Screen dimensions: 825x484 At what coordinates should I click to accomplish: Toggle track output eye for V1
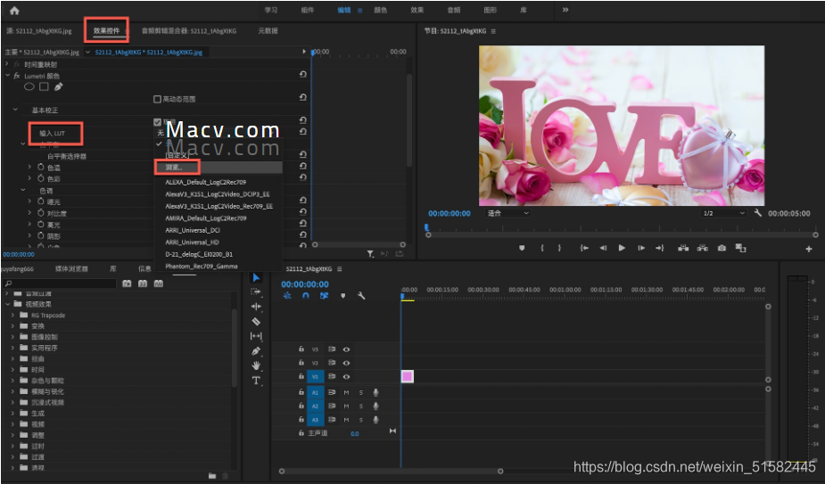click(346, 376)
